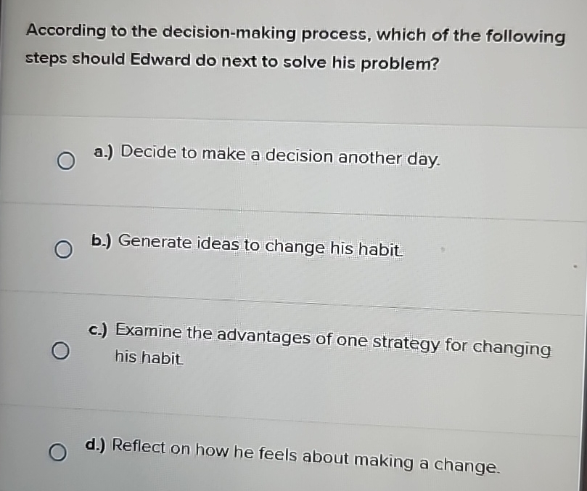Select the radio button for option c

(x=61, y=352)
